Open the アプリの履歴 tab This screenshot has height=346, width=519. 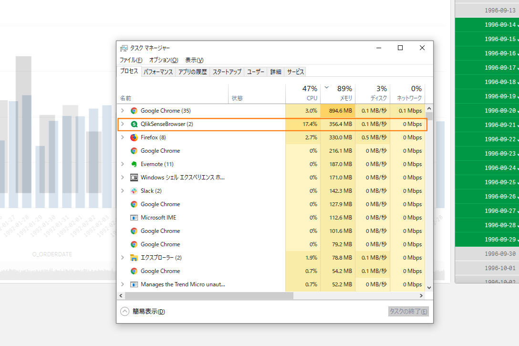[192, 72]
